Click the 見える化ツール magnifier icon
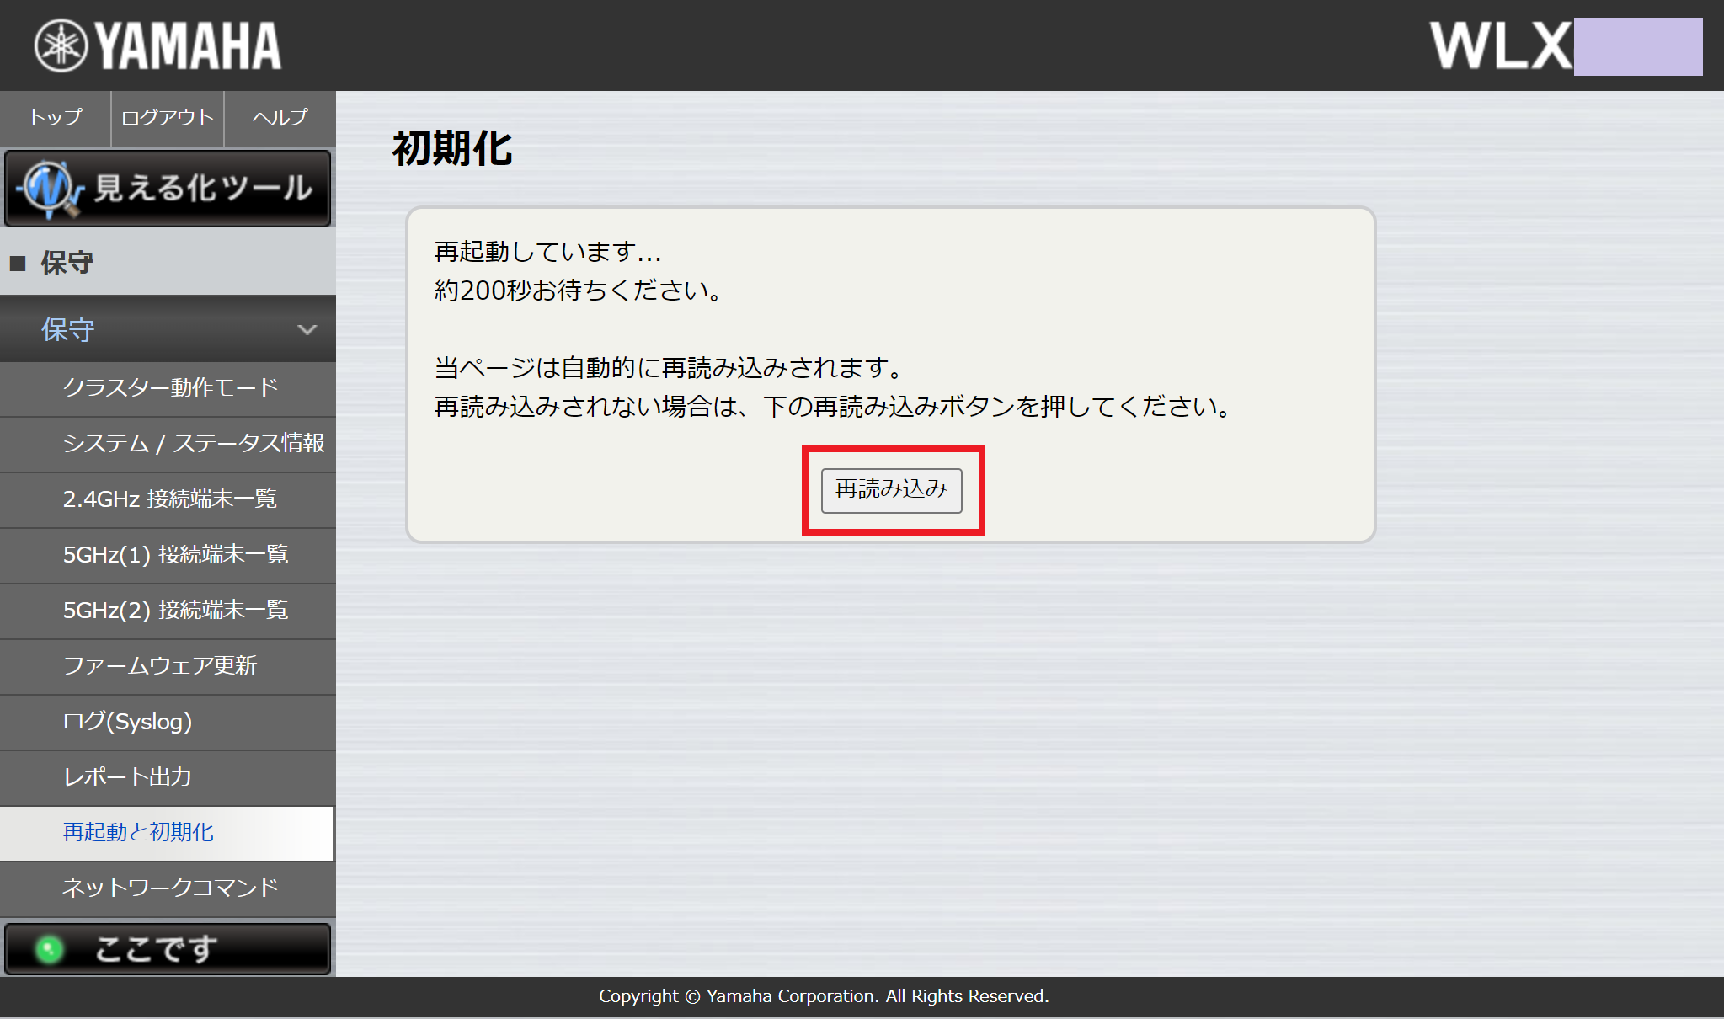The height and width of the screenshot is (1019, 1724). pos(50,189)
